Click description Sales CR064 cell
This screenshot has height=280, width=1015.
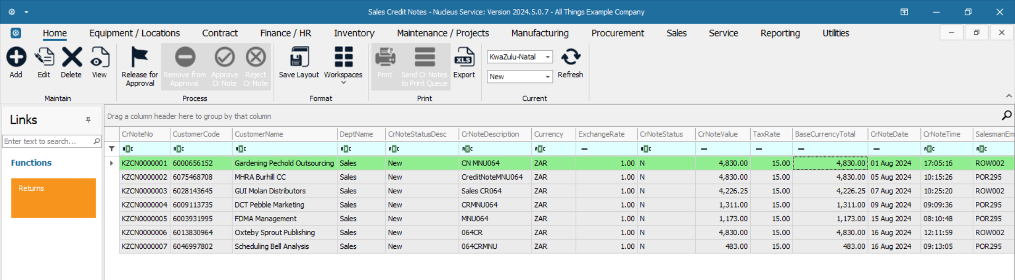(495, 191)
